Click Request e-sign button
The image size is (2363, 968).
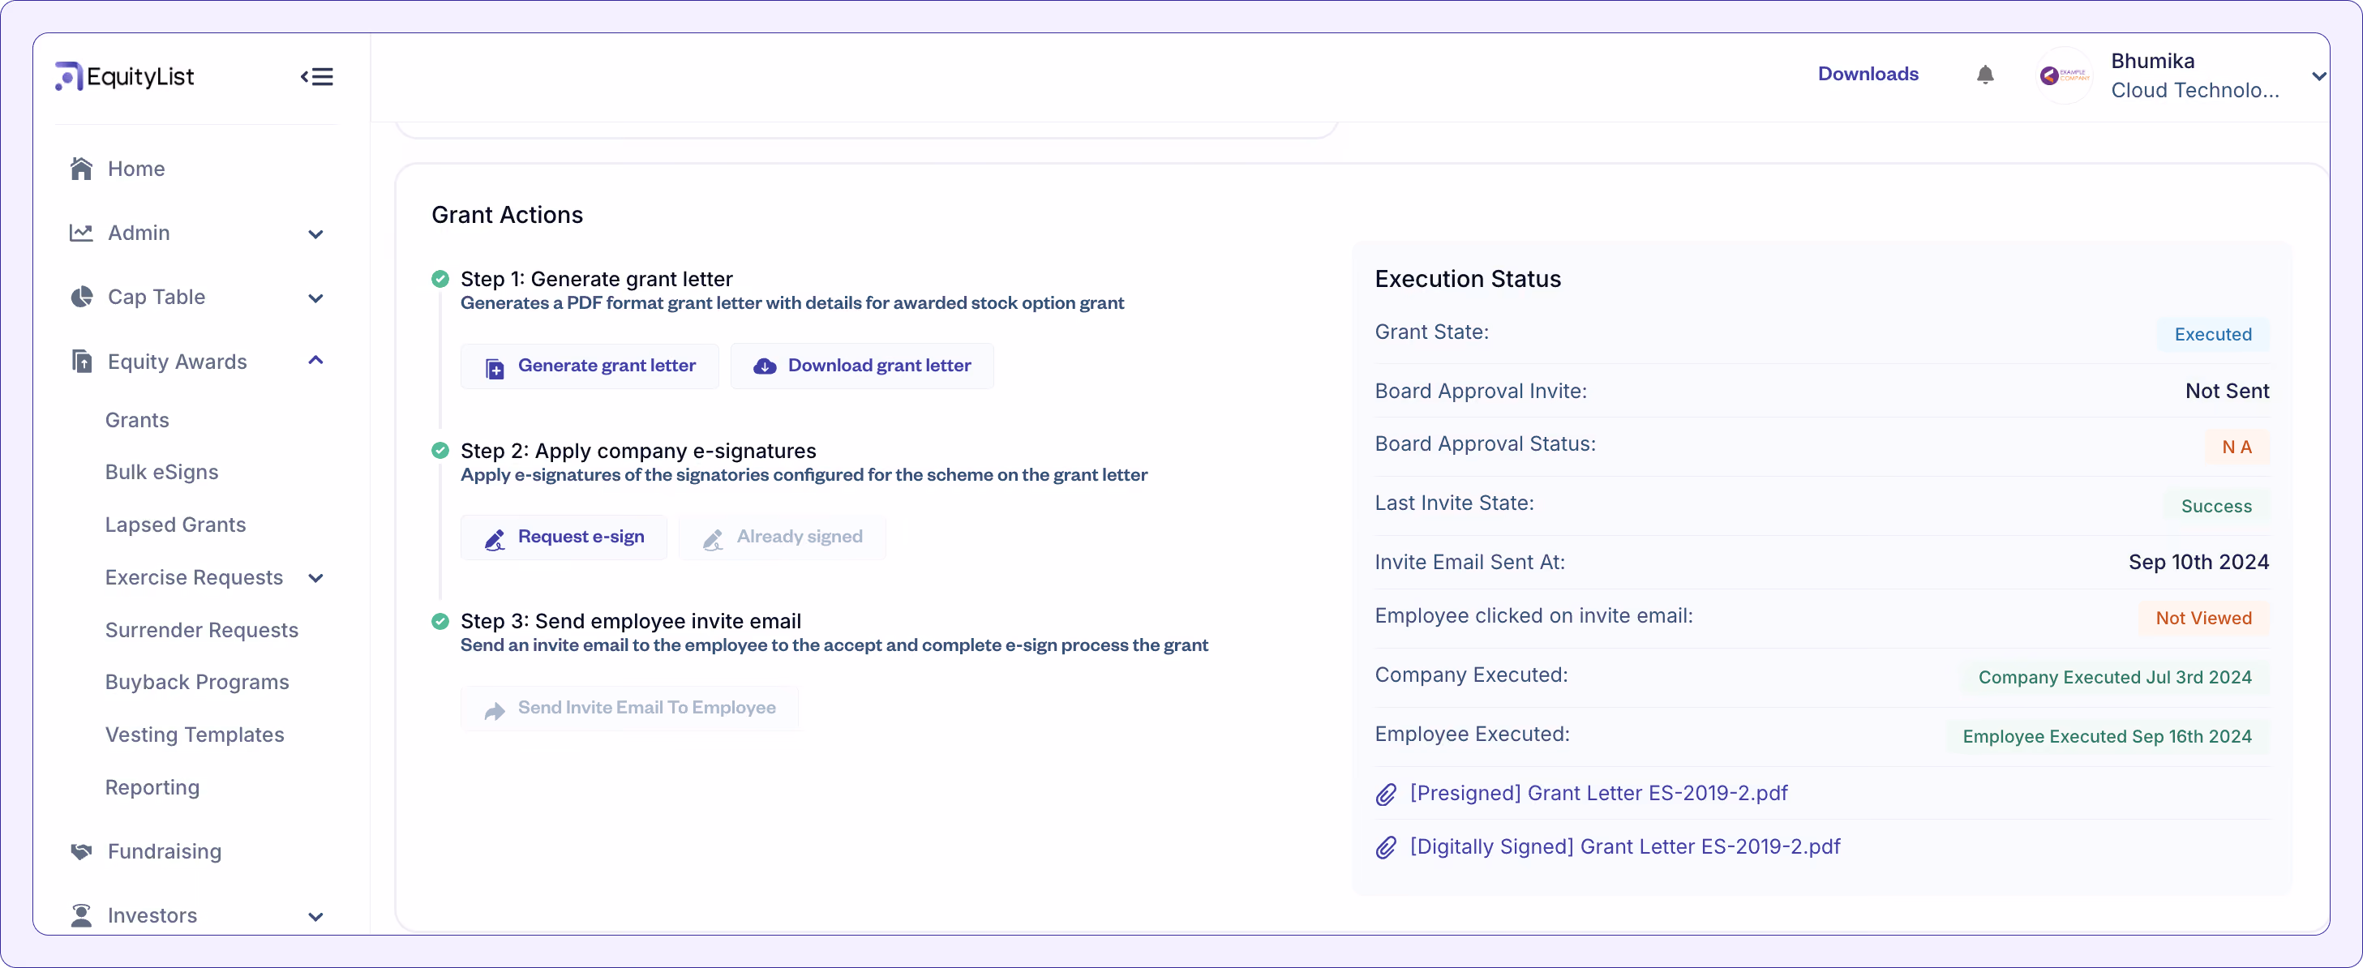pos(564,538)
